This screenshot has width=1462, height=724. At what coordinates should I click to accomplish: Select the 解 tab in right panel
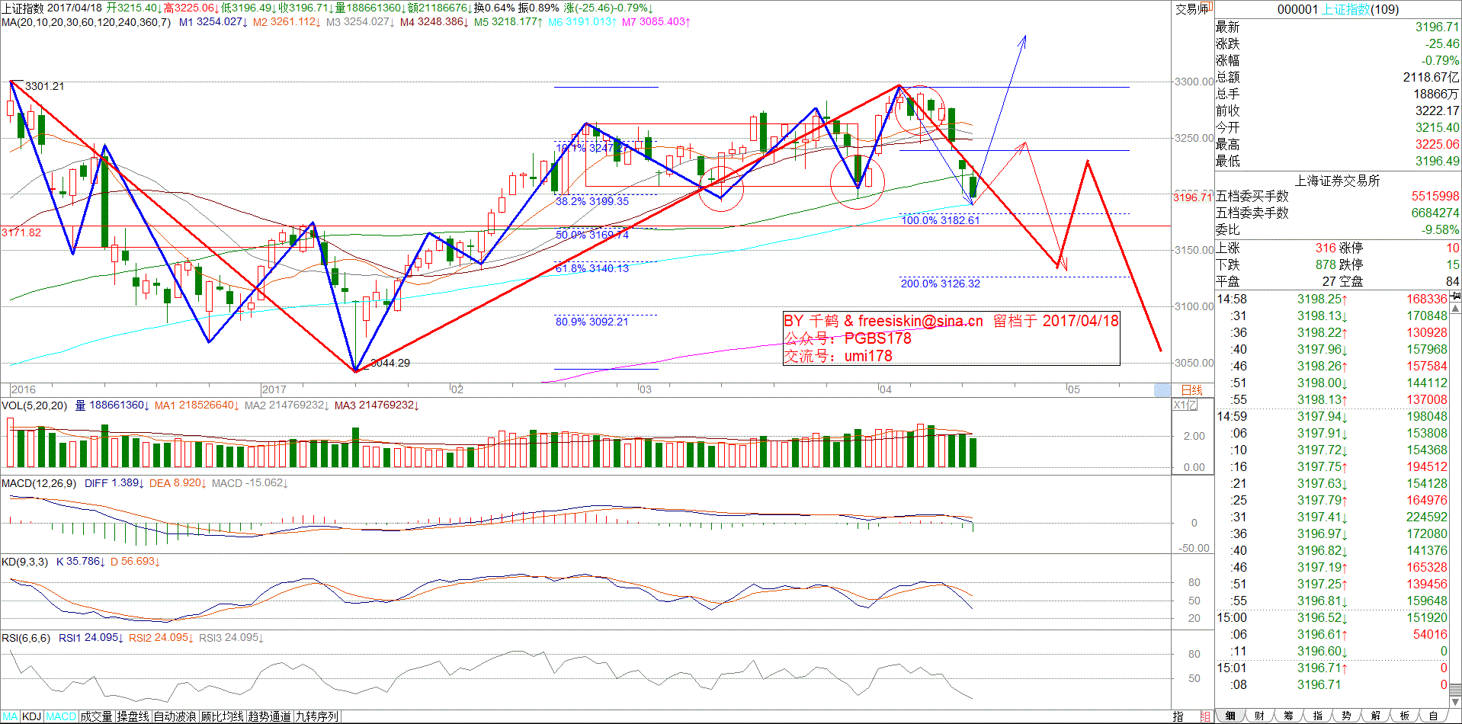pyautogui.click(x=1376, y=716)
